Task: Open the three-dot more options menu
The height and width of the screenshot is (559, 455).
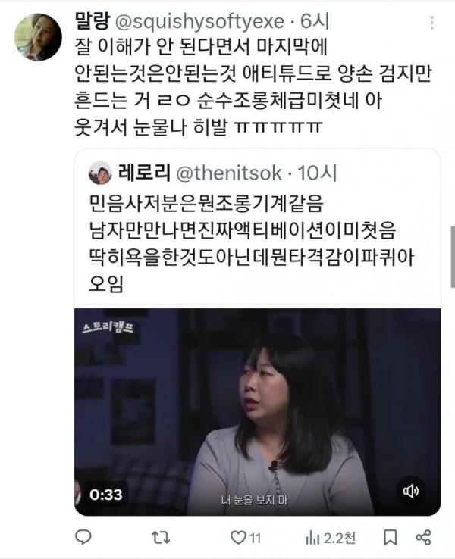Action: tap(431, 23)
